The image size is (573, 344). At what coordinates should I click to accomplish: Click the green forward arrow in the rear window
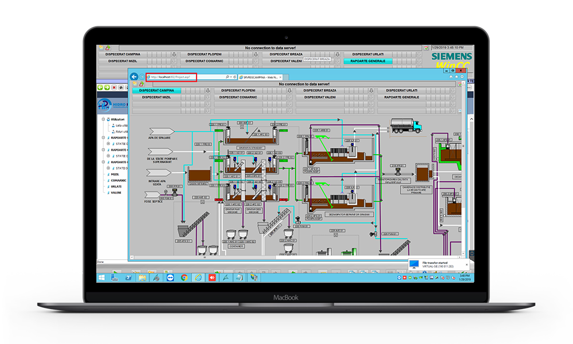107,87
